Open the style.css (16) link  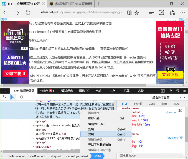(175, 138)
